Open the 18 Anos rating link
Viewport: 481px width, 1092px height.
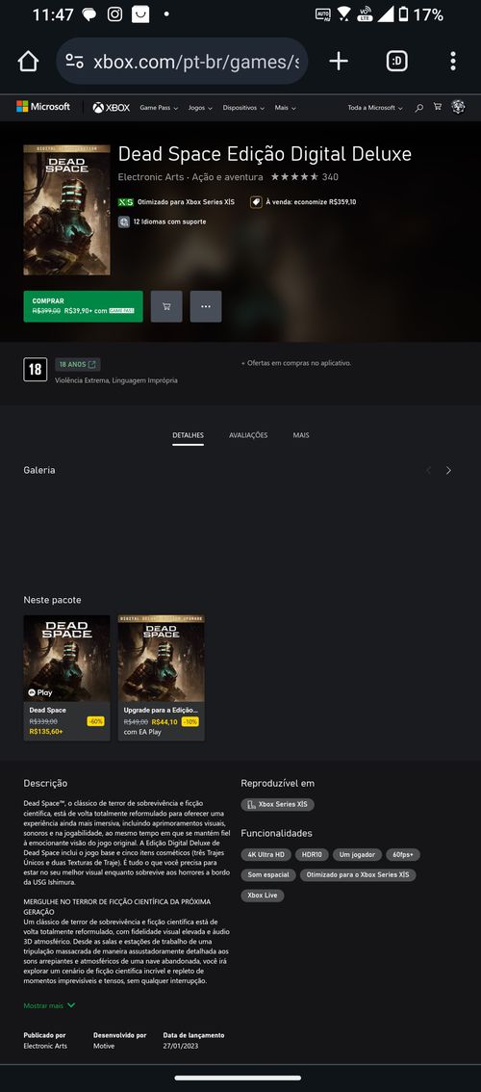point(78,364)
